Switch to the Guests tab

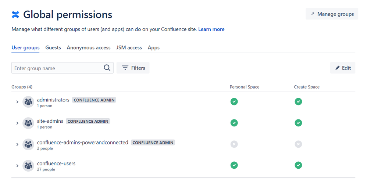[x=53, y=47]
